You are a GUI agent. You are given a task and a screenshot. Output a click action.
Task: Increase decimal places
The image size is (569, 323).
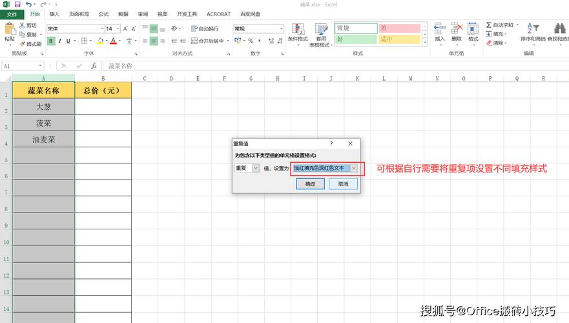click(x=271, y=41)
